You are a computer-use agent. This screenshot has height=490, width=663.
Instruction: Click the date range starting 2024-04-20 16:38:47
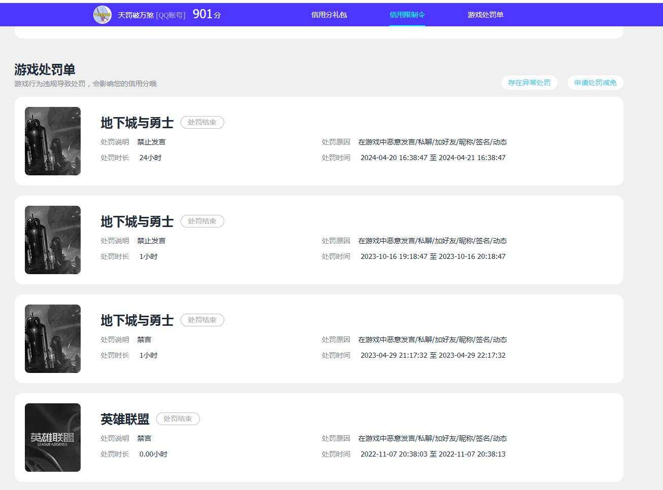tap(433, 158)
